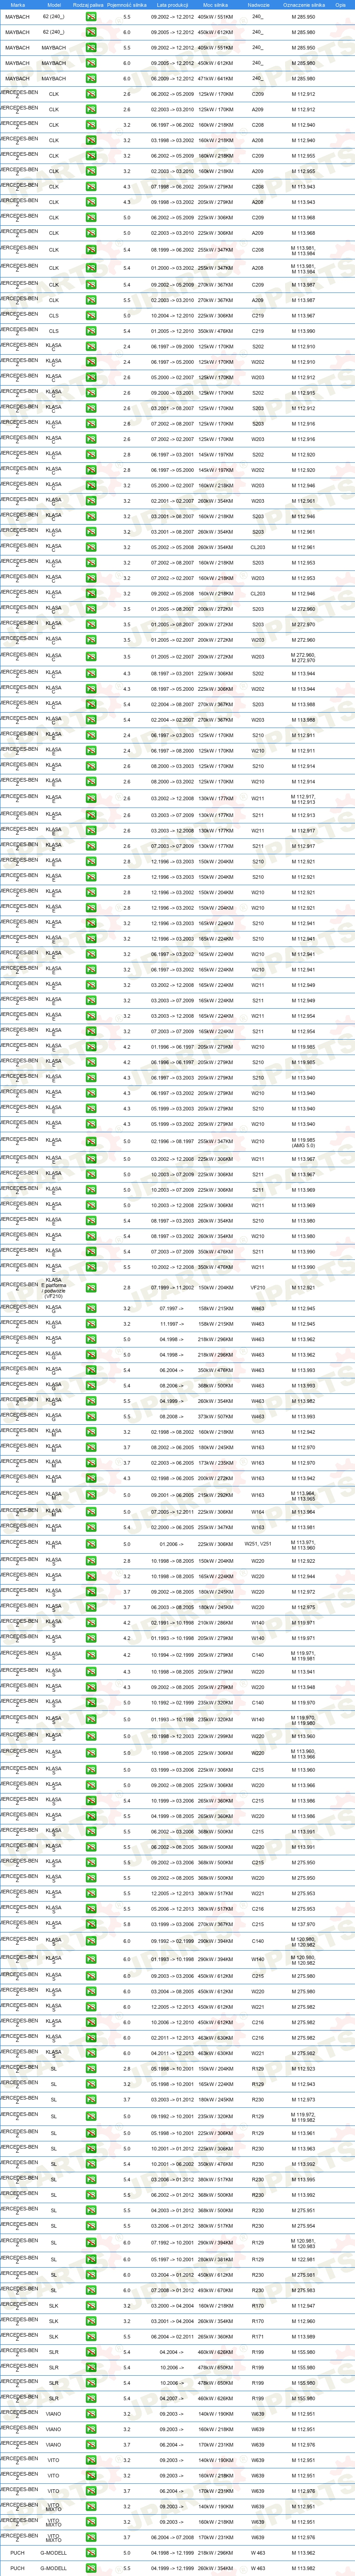Click fuel icon in CLS 5.0 row
This screenshot has height=2576, width=355.
pos(91,315)
